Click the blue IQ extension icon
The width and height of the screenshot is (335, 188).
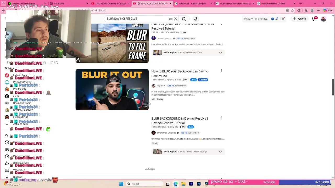coord(272,19)
